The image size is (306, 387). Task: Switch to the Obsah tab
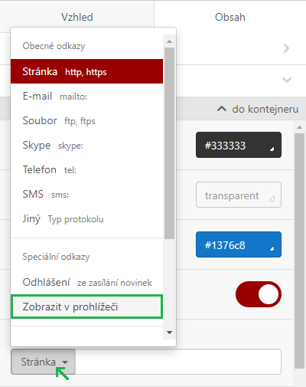[230, 17]
